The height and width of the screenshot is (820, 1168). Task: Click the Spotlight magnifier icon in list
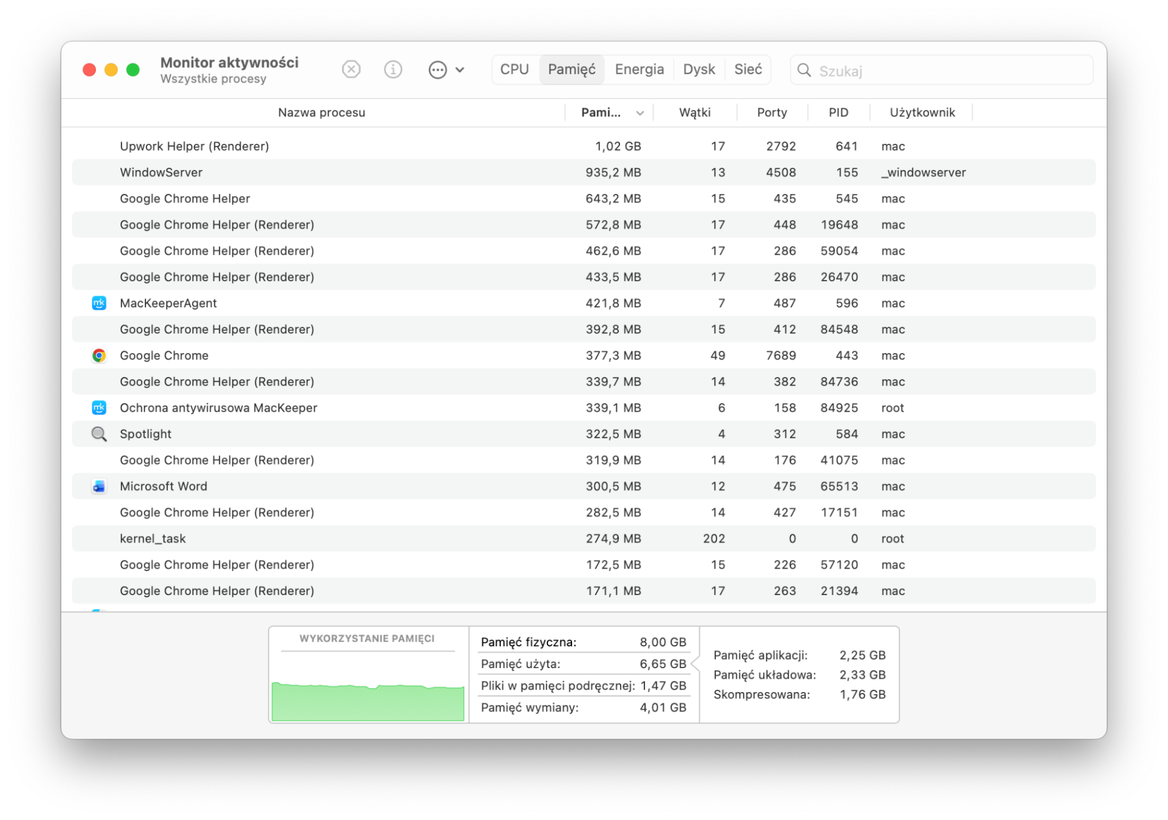[99, 434]
